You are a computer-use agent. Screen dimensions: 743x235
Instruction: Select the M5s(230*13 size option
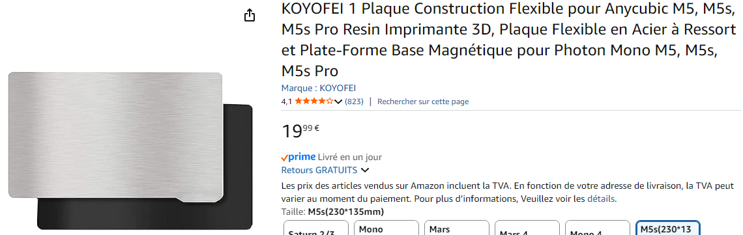(667, 228)
